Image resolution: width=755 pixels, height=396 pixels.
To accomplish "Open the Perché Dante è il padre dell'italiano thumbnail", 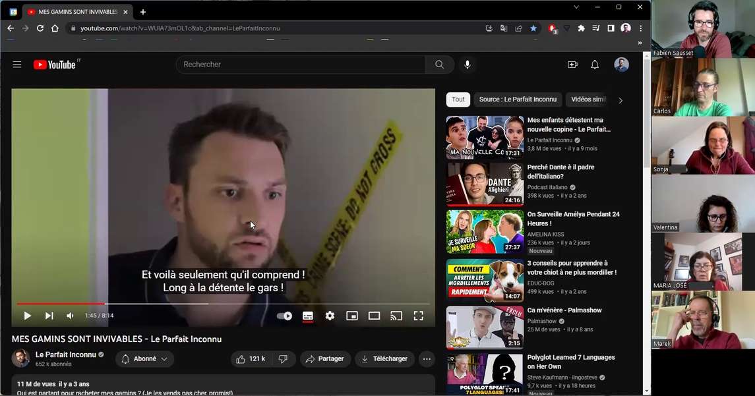I will (485, 184).
